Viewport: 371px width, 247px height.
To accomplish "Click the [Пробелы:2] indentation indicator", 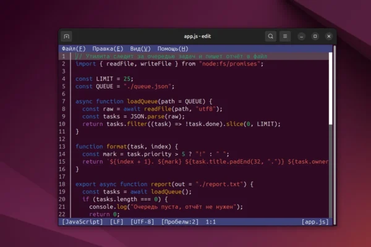I will pos(180,222).
